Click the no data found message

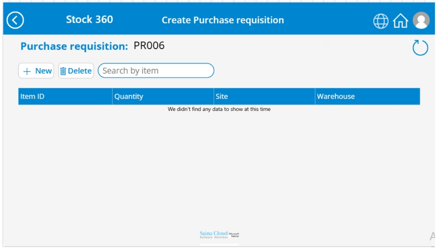[219, 109]
